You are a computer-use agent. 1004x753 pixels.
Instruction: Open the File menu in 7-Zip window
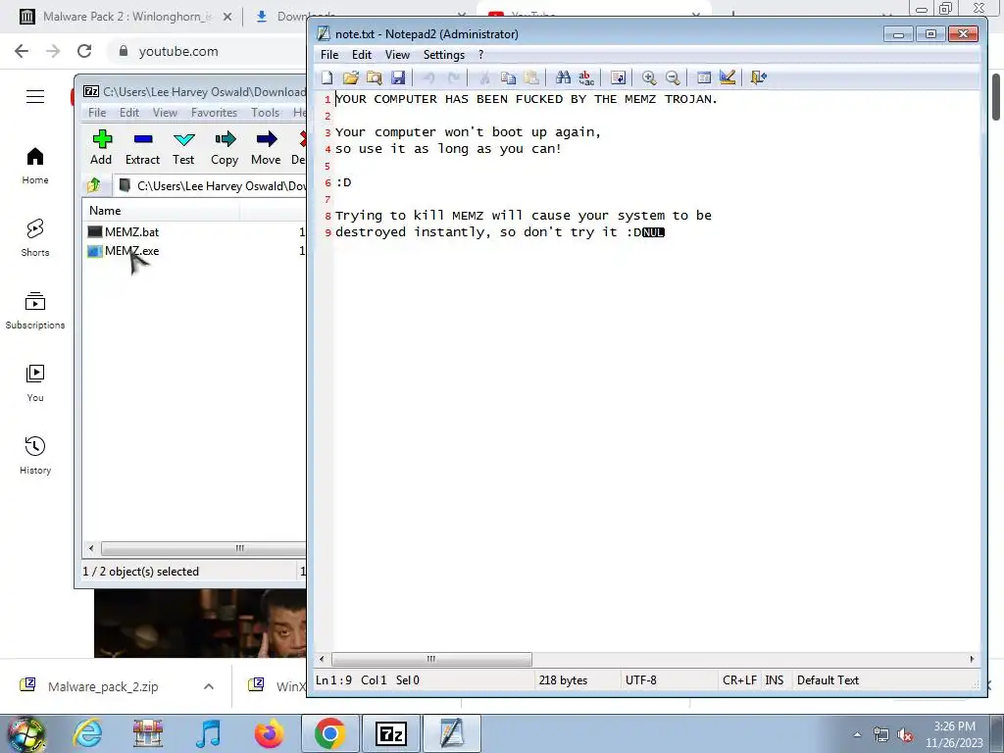pyautogui.click(x=97, y=113)
